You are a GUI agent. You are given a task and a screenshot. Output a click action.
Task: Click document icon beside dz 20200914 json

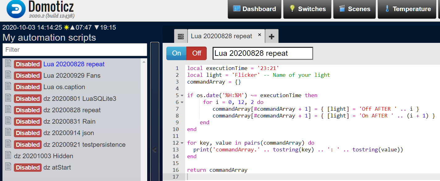coord(8,133)
